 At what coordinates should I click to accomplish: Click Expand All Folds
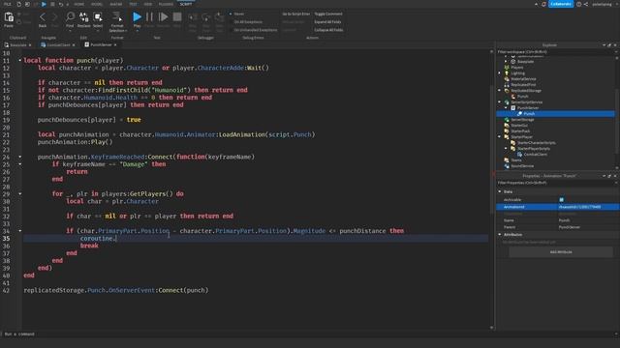click(327, 21)
